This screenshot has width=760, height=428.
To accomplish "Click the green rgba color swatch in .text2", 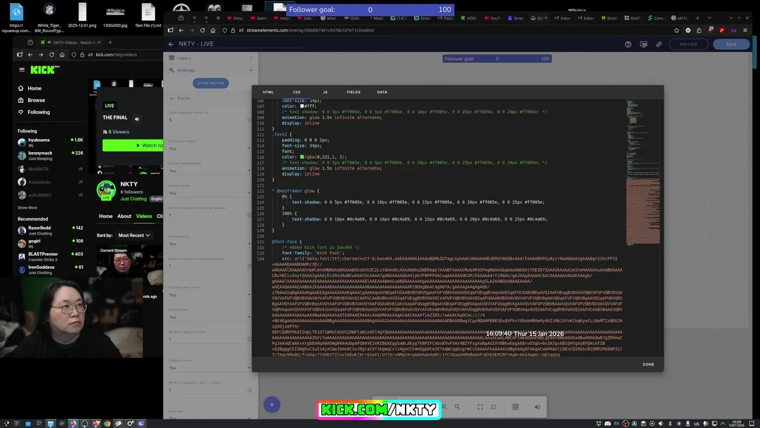I will click(x=302, y=157).
